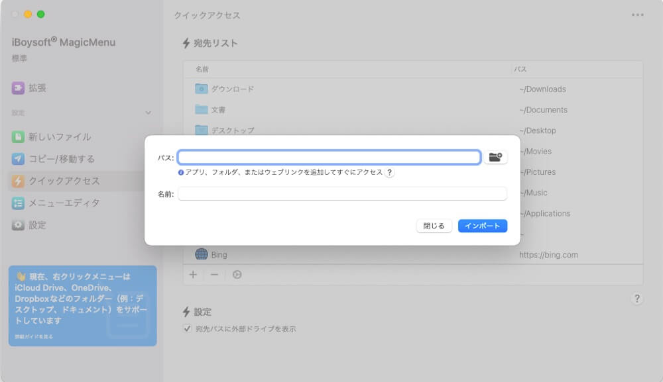663x382 pixels.
Task: Open 設定 gear item in the sidebar
Action: pos(37,225)
